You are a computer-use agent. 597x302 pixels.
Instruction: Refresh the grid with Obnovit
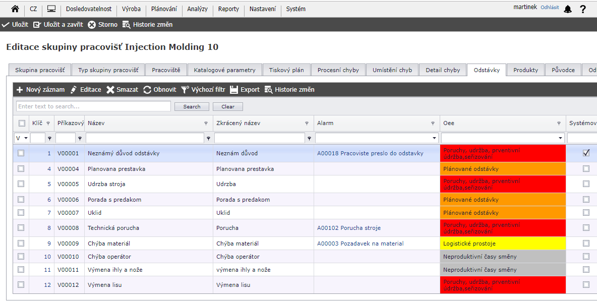click(x=147, y=90)
